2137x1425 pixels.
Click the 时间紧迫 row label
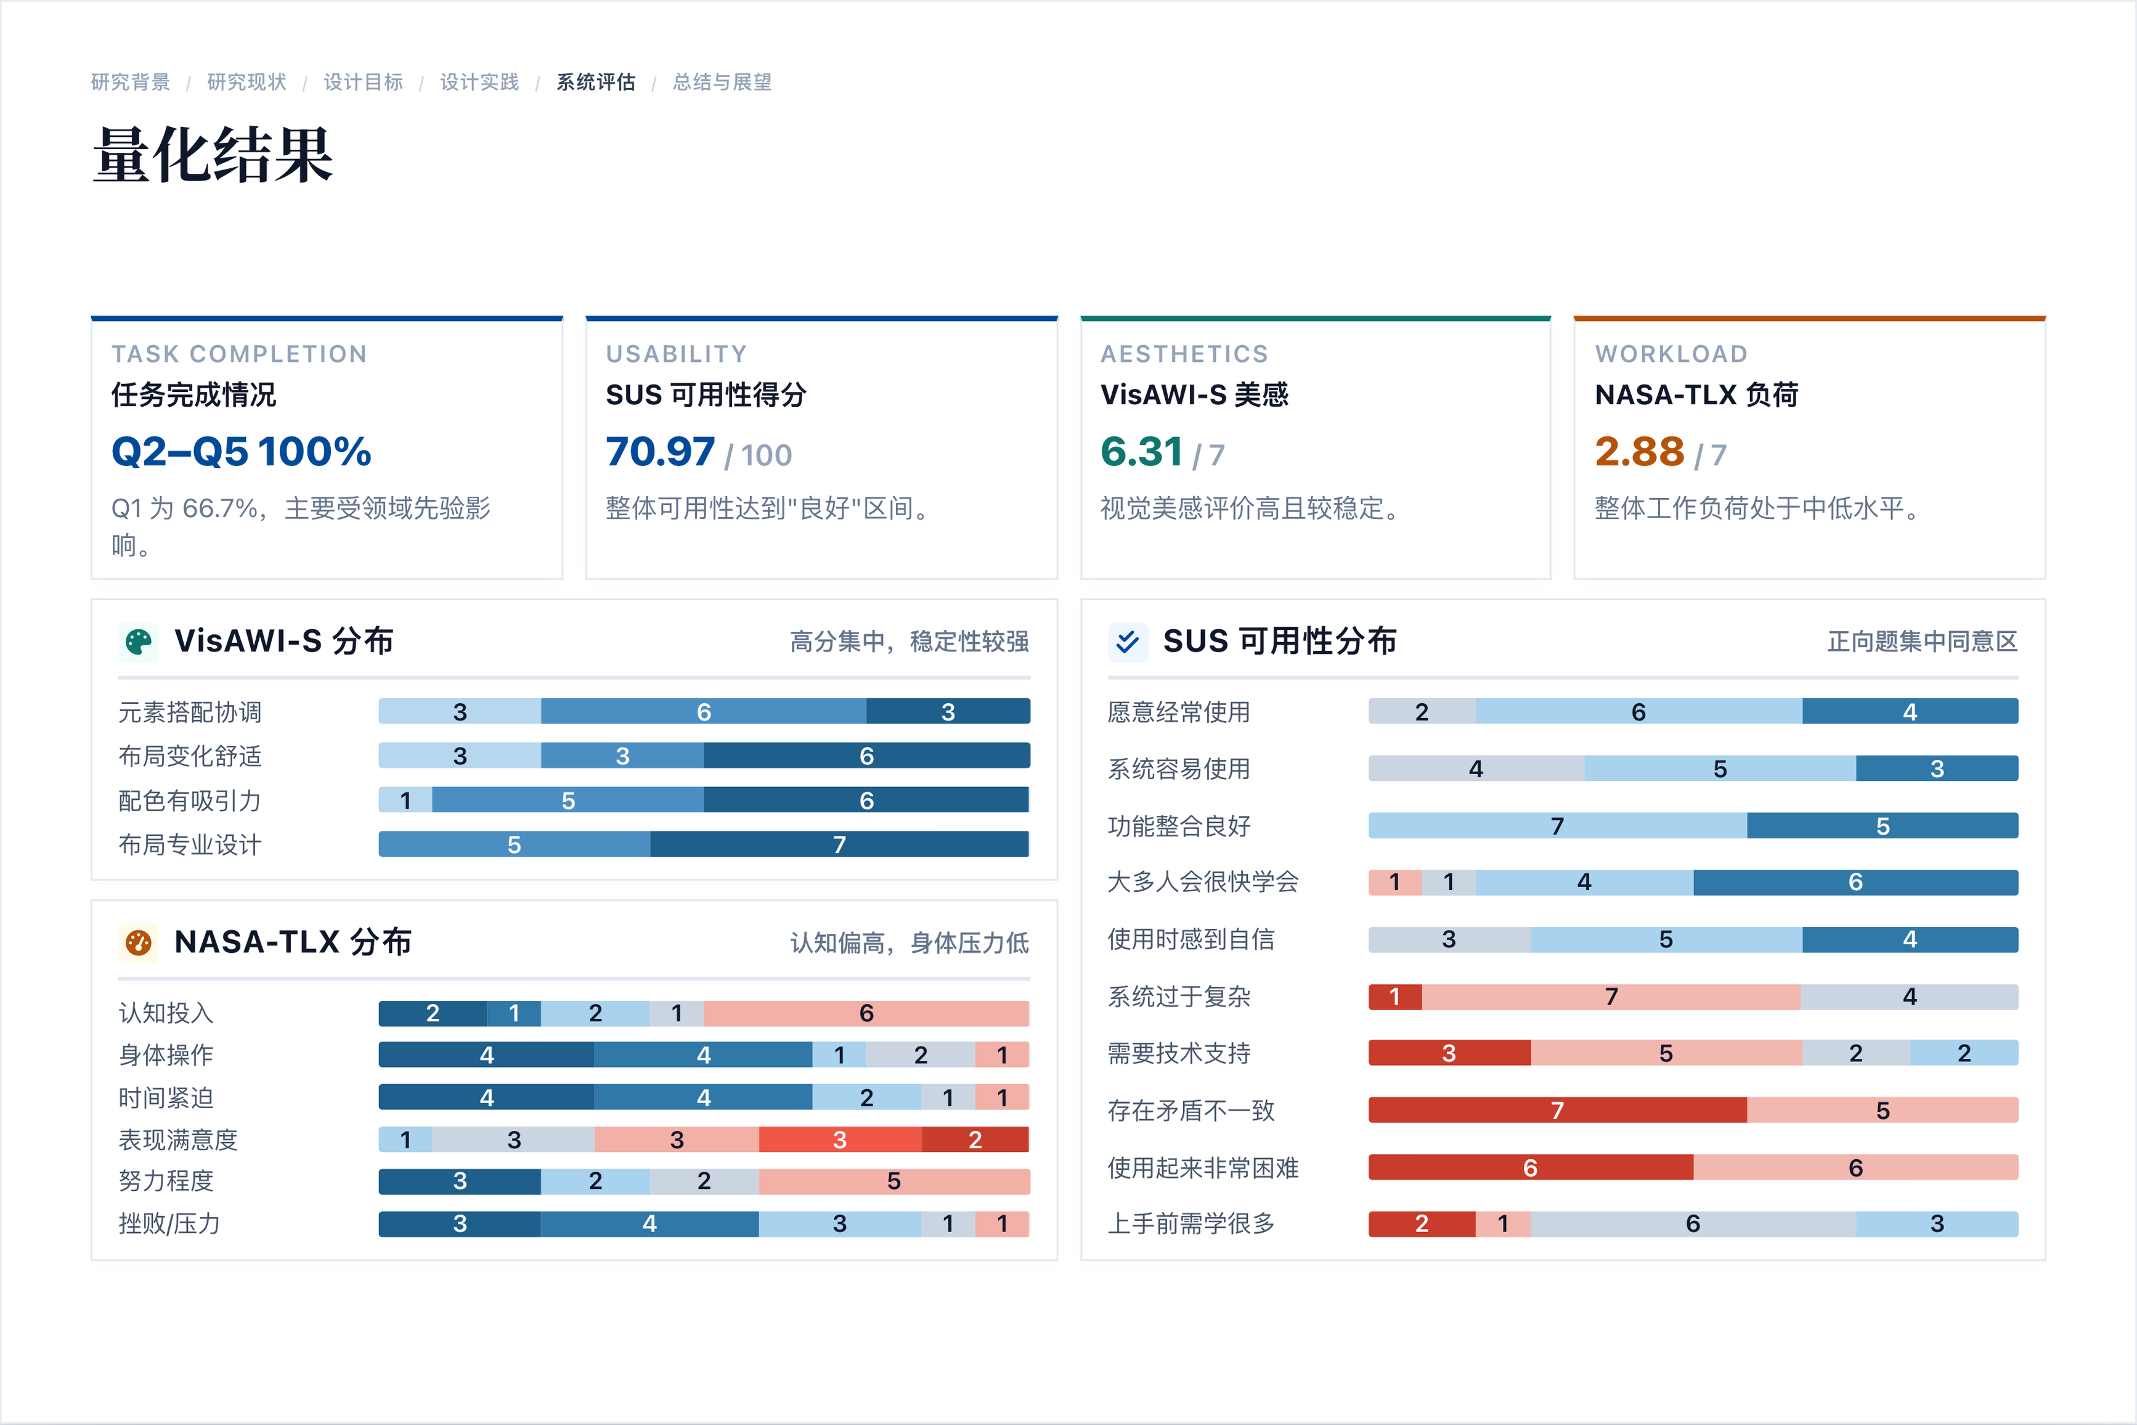coord(166,1098)
